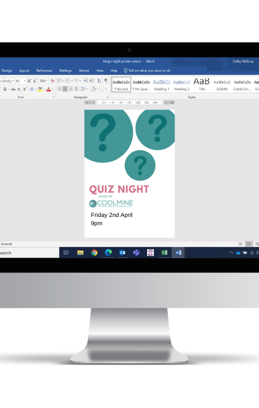Apply strikethrough to selected text

[x=13, y=89]
